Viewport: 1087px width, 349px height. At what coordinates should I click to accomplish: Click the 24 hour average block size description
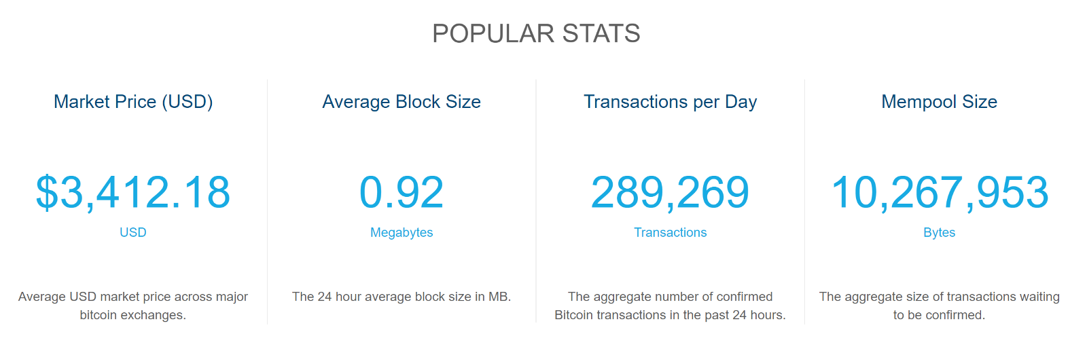tap(402, 297)
